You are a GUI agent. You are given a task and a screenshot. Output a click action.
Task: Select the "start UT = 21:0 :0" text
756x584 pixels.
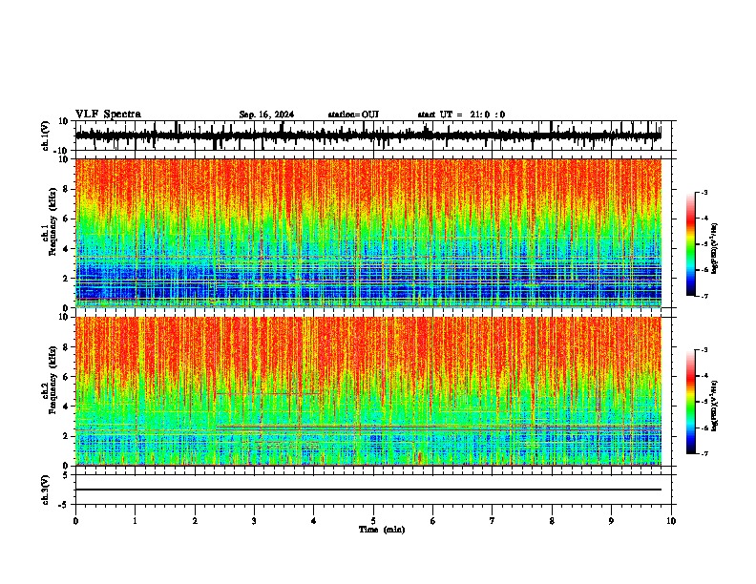[461, 115]
